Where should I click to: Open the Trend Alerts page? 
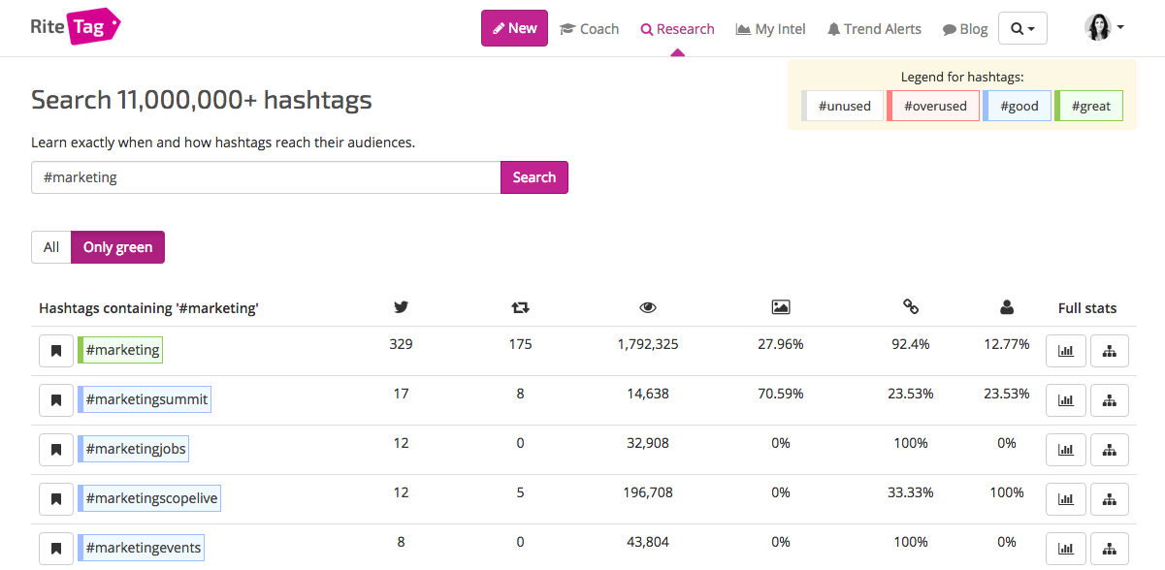pos(874,28)
